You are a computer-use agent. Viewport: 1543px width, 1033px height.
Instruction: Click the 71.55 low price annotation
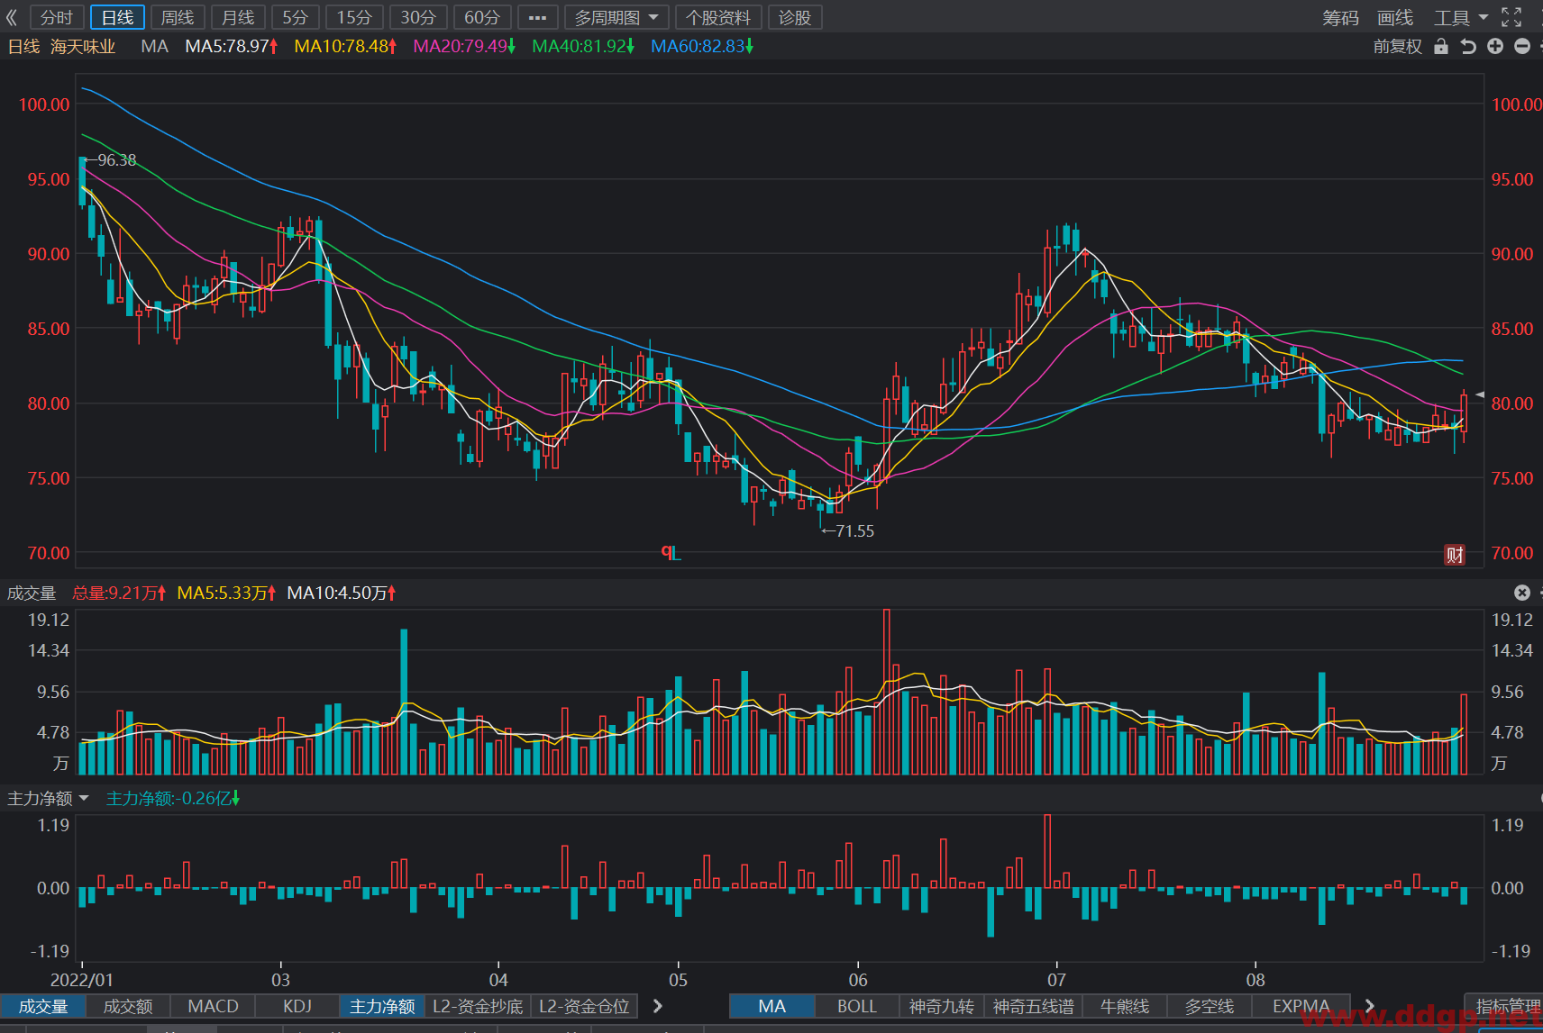847,531
